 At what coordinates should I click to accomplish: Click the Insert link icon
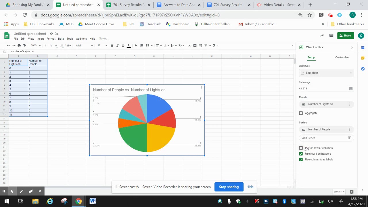tap(189, 45)
